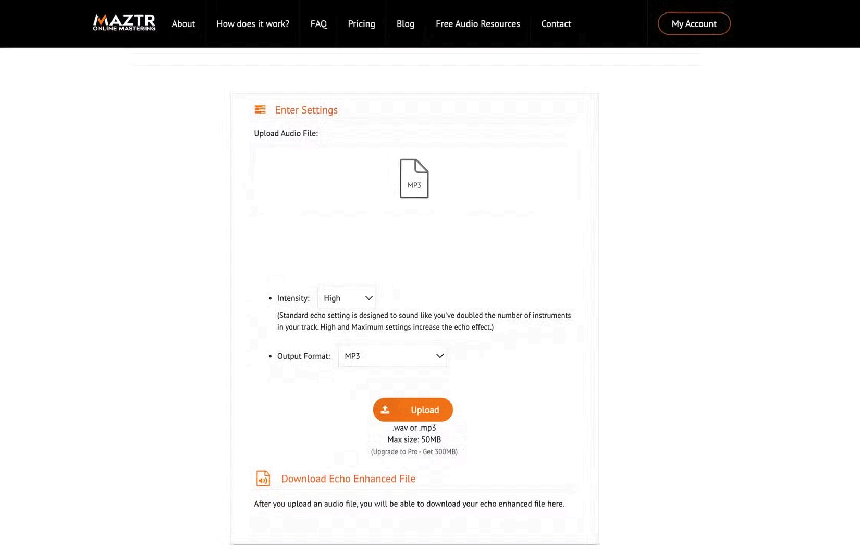Click the '.wav or .mp3' text
The height and width of the screenshot is (553, 860).
coord(414,428)
